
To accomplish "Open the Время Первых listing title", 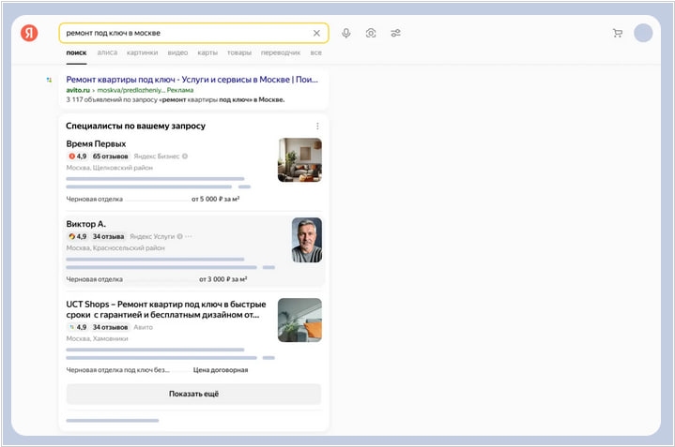I will pyautogui.click(x=96, y=144).
